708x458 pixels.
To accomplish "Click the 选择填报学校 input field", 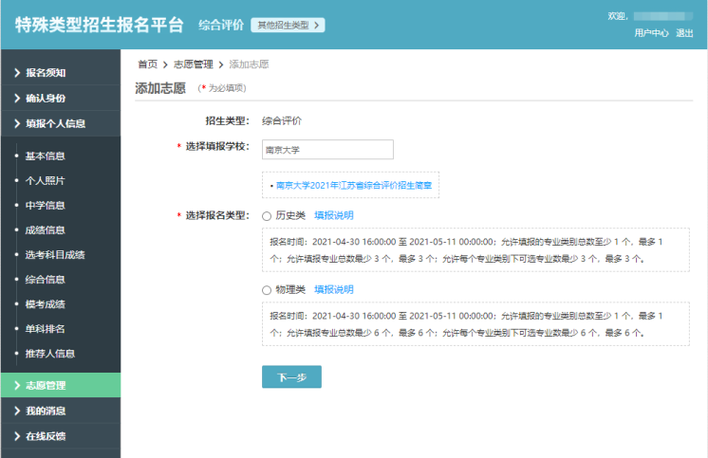I will click(327, 150).
